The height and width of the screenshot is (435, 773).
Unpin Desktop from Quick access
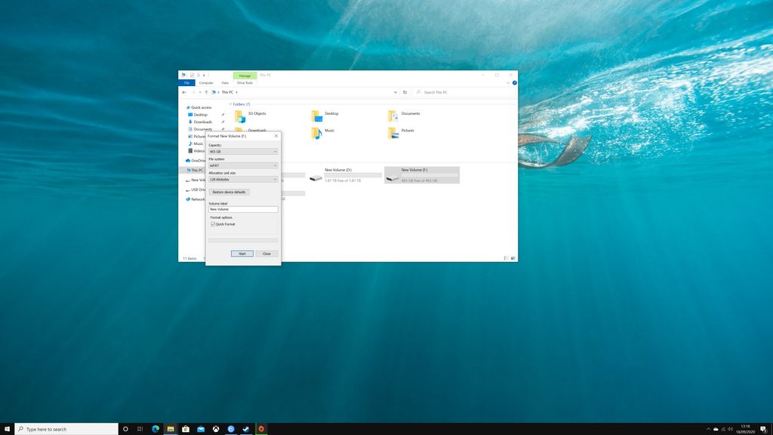(221, 115)
